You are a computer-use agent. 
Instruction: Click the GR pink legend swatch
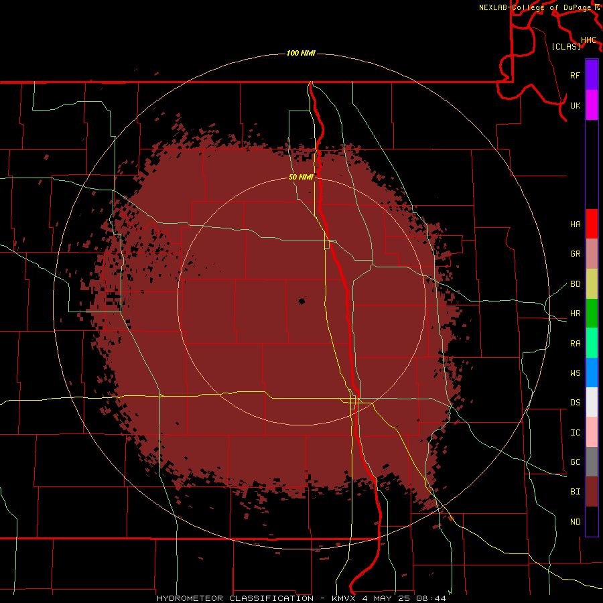[x=592, y=254]
